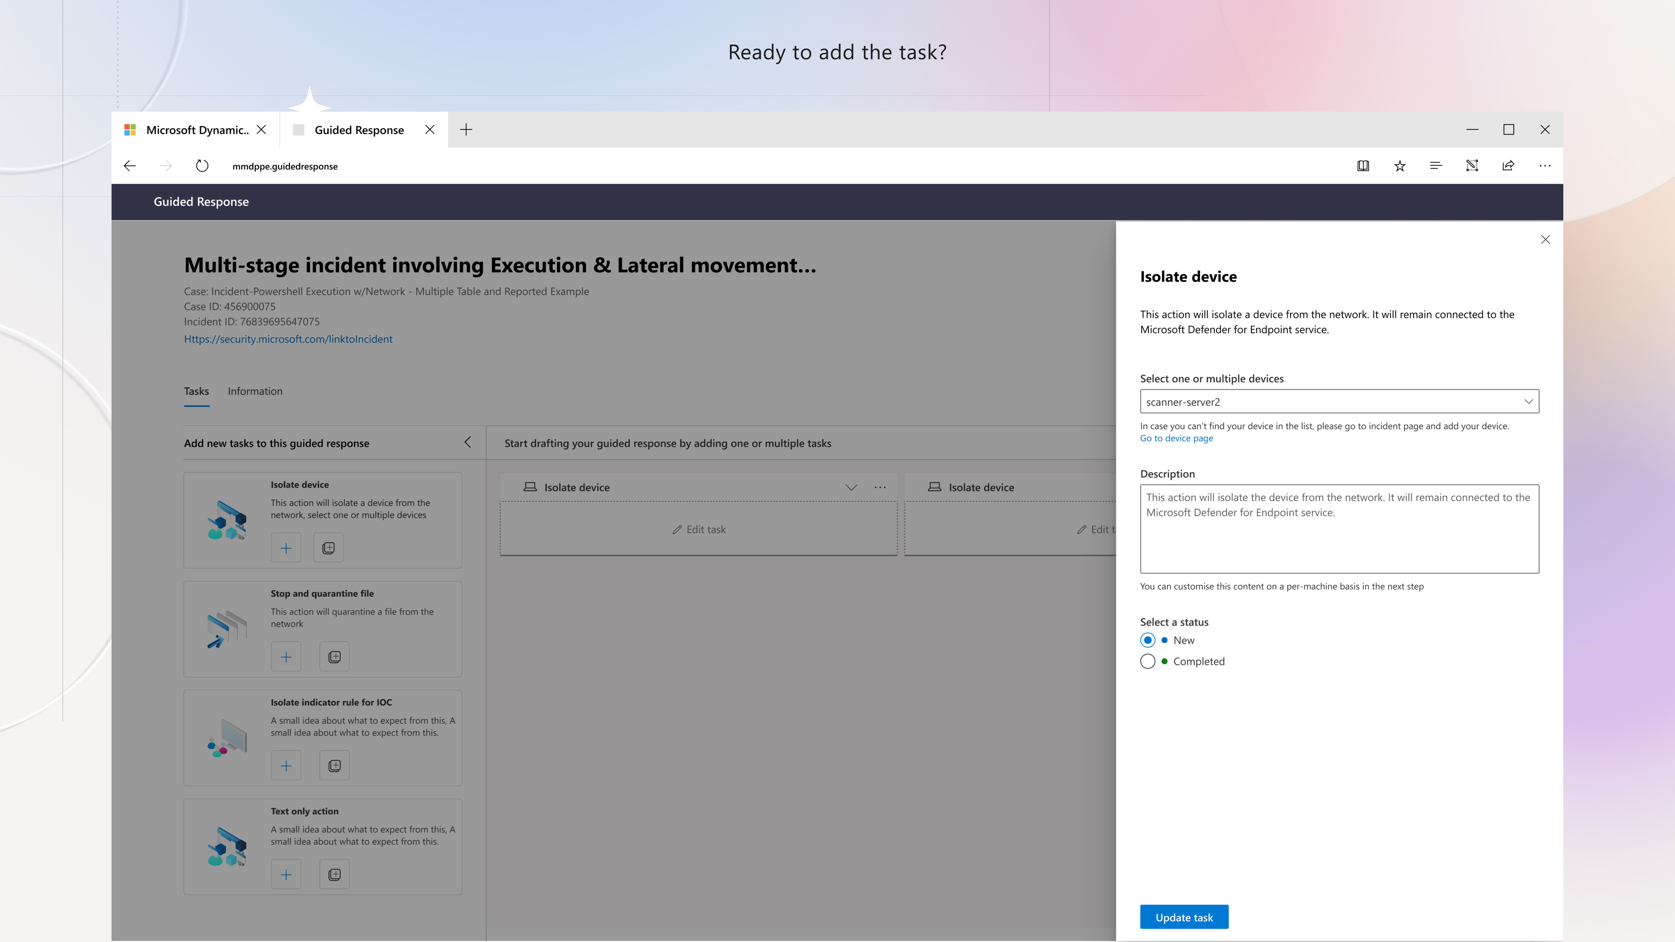Image resolution: width=1675 pixels, height=942 pixels.
Task: Follow the Go to device page link
Action: pos(1176,438)
